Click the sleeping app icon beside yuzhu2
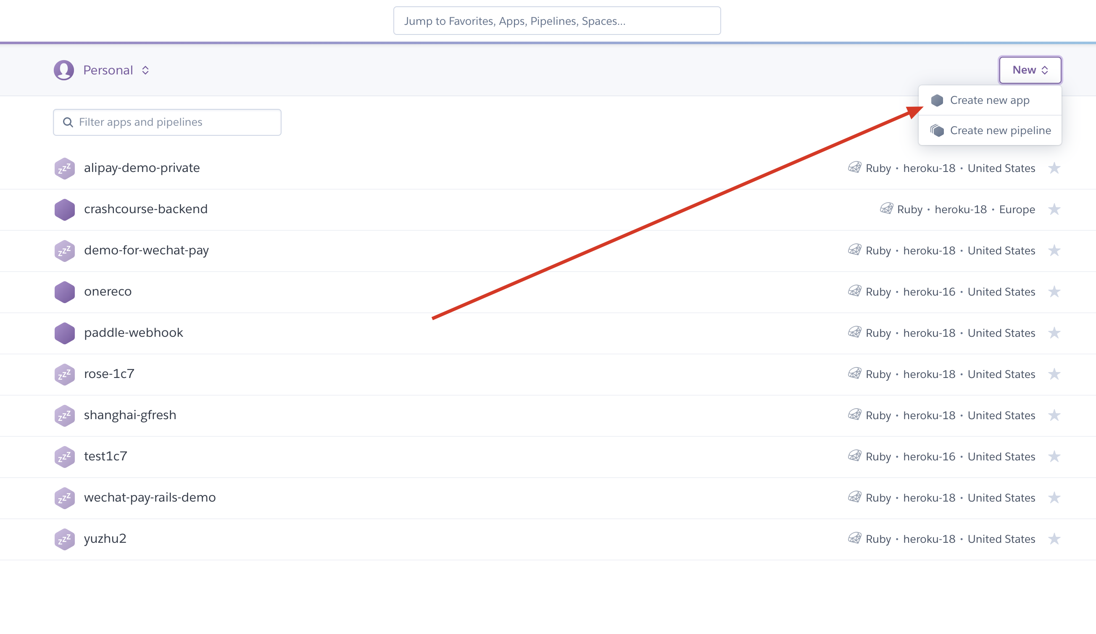This screenshot has width=1096, height=634. point(64,539)
